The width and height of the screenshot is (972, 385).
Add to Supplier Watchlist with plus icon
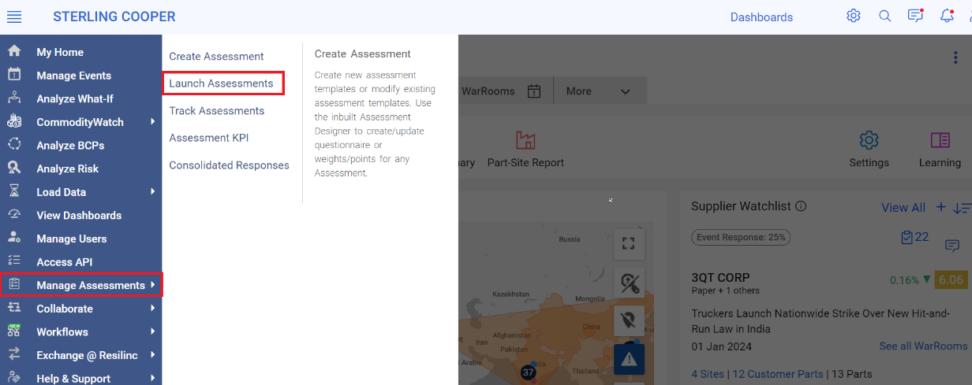point(940,207)
